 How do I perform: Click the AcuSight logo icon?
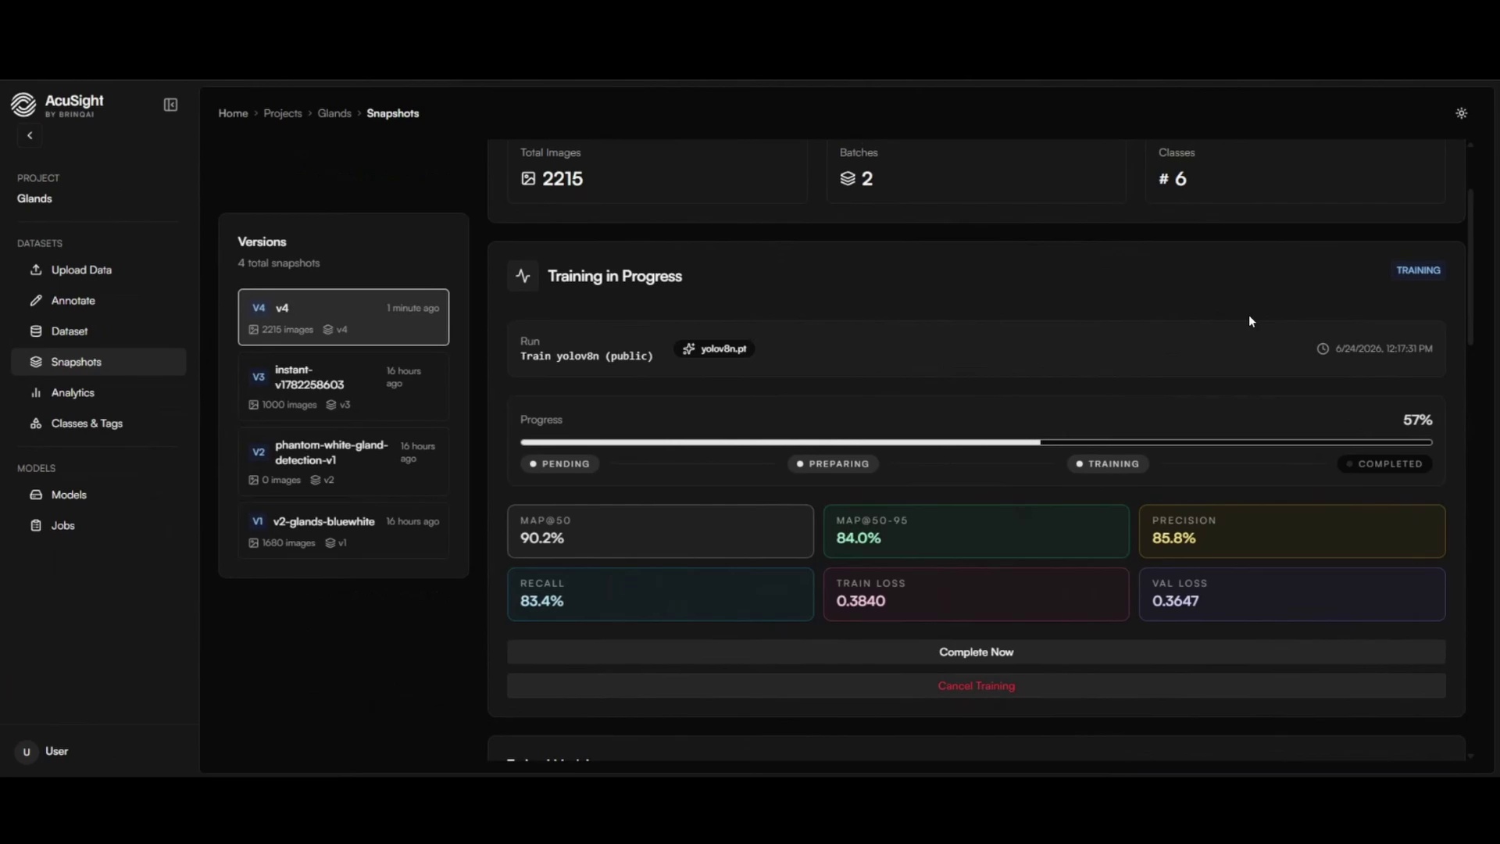point(23,105)
